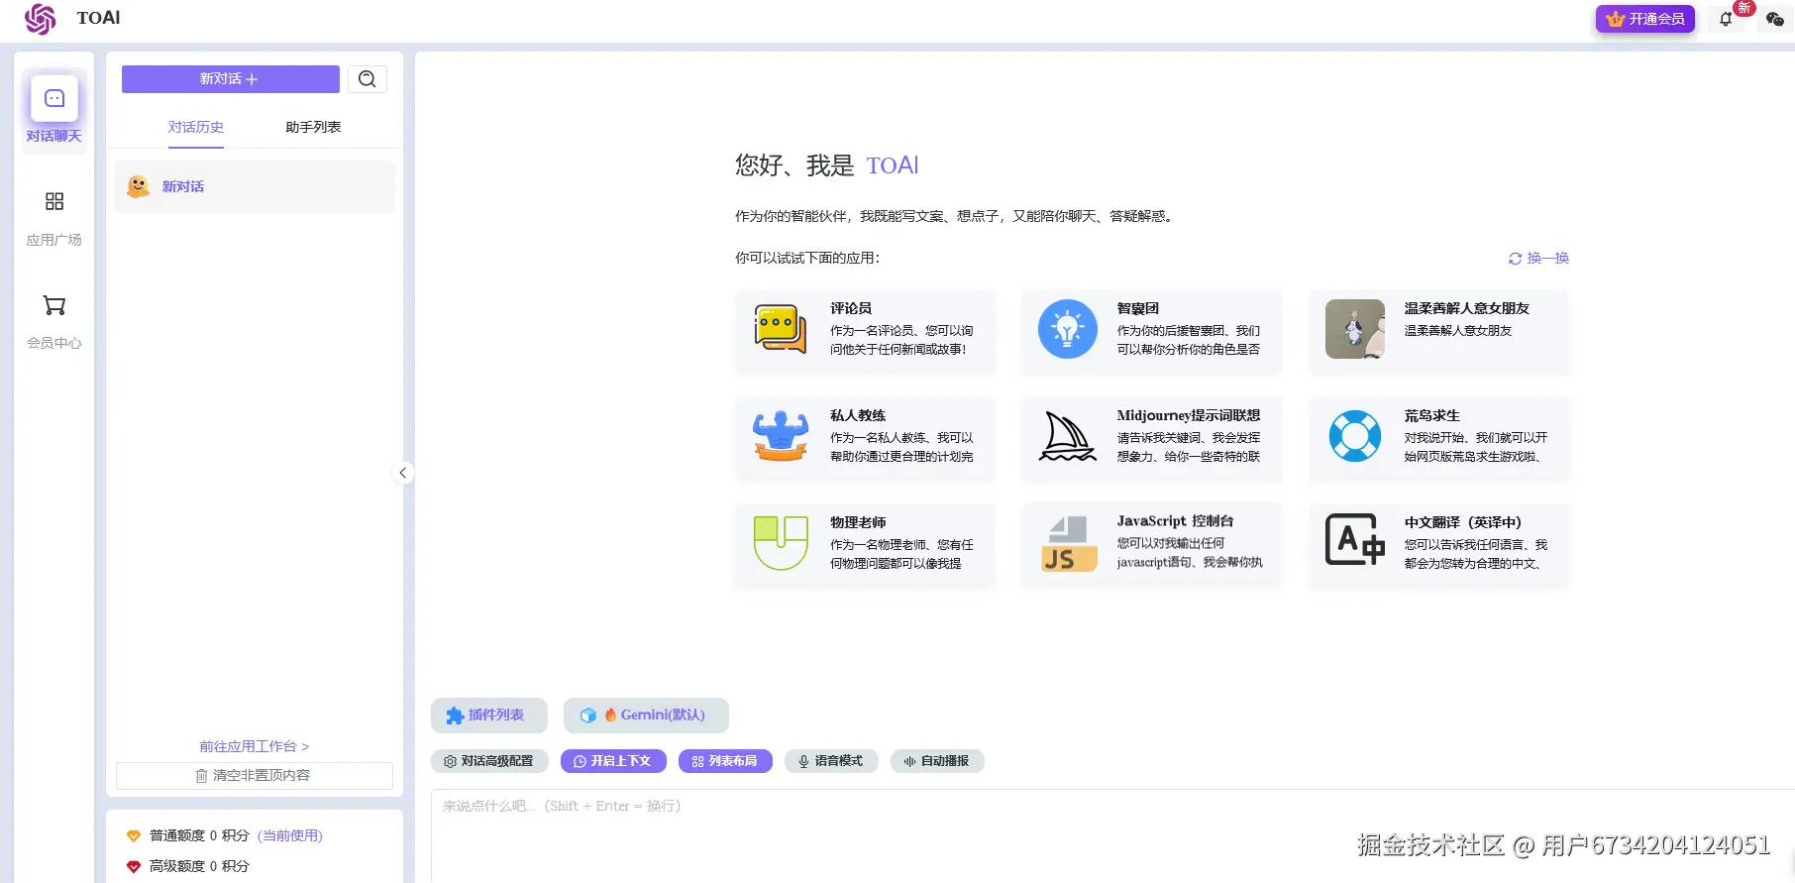Click the 物理老师 magnet icon
This screenshot has width=1795, height=883.
tap(781, 543)
